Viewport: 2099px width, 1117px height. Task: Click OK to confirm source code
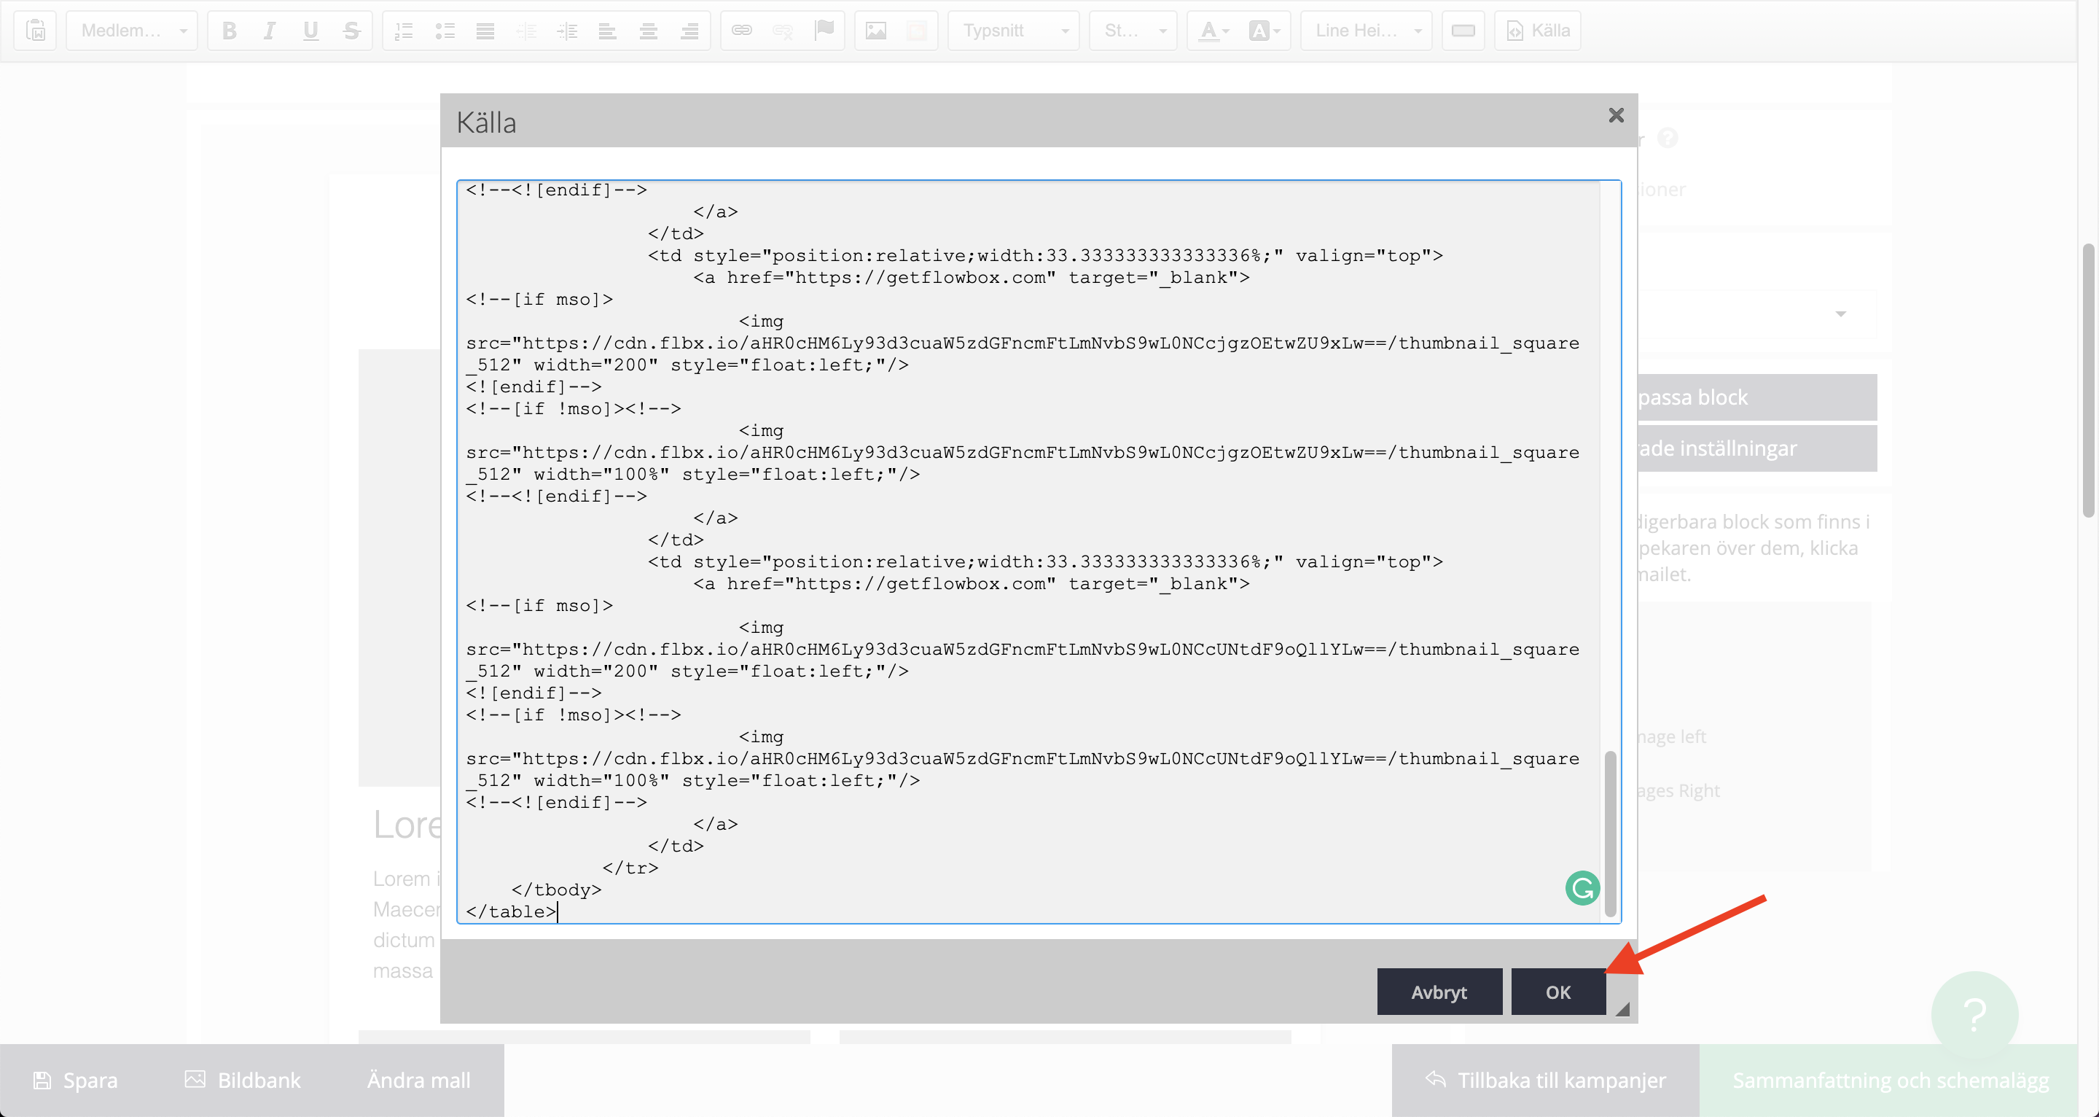1557,992
